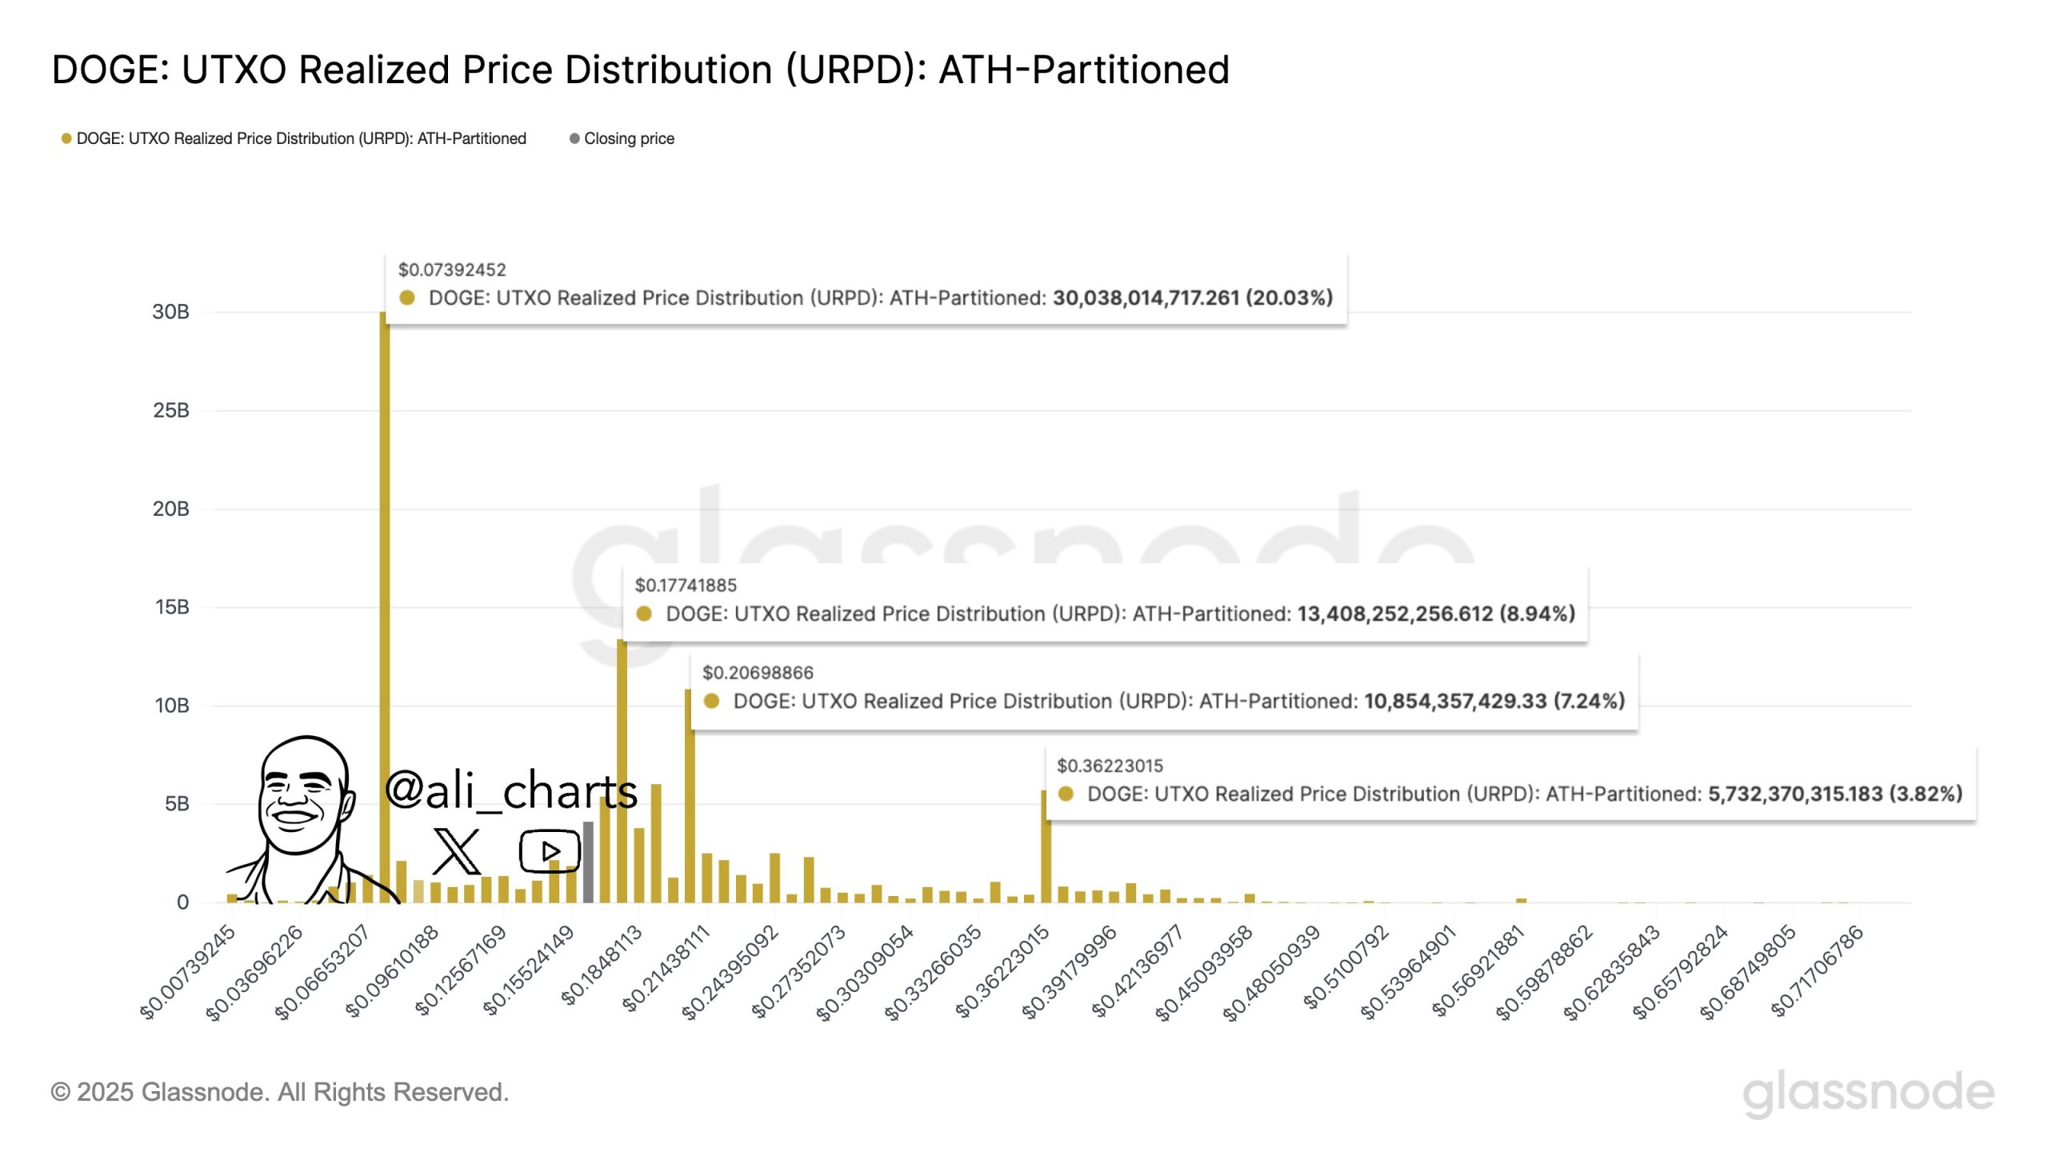2048x1152 pixels.
Task: Click the gold dot in the $0.07392452 tooltip
Action: click(x=407, y=298)
